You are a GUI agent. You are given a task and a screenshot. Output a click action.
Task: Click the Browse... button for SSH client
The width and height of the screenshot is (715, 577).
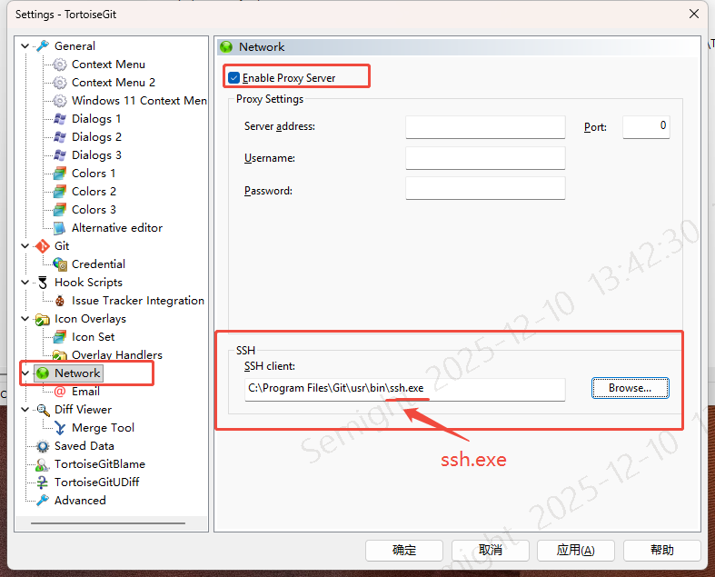(x=631, y=388)
